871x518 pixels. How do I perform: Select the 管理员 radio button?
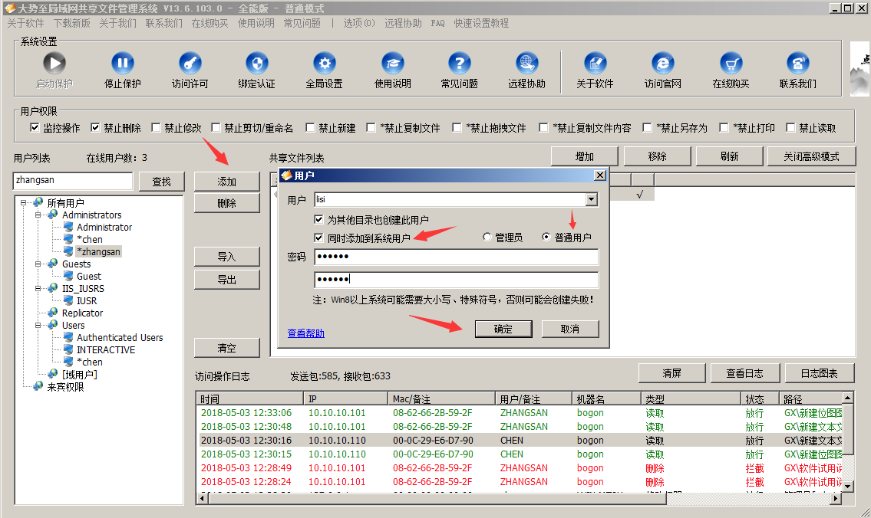pos(487,238)
